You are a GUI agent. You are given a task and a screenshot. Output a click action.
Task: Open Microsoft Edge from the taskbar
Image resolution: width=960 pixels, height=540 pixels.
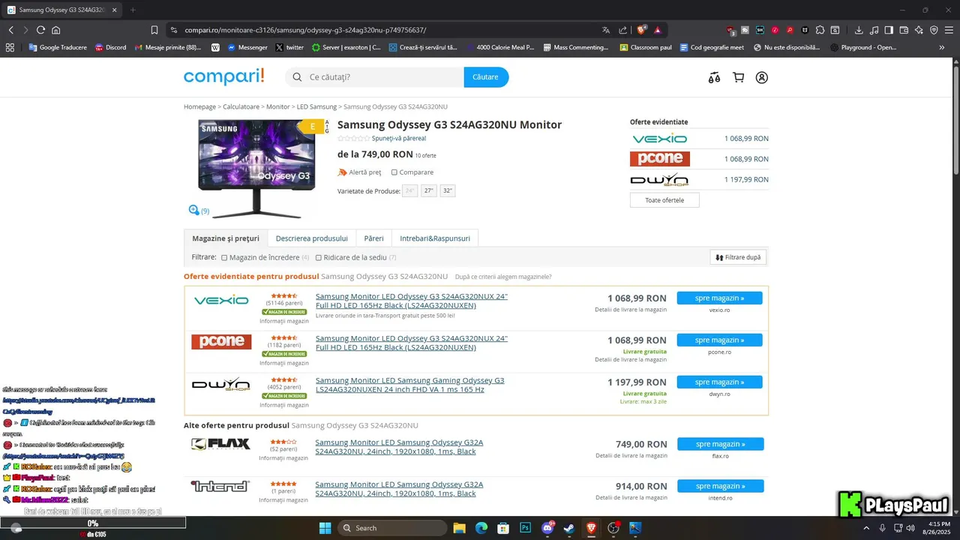tap(481, 528)
